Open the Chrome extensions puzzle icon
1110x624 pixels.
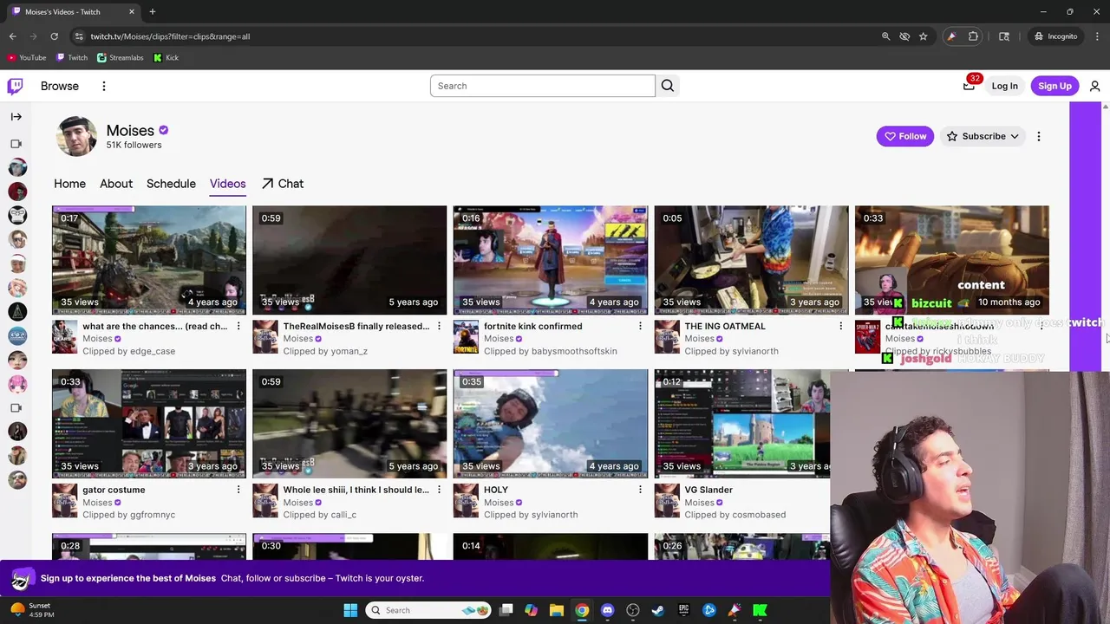[973, 36]
